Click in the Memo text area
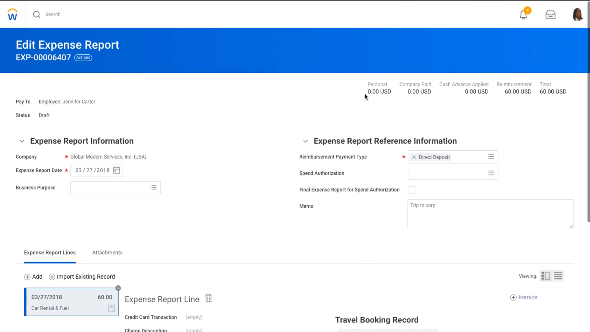 point(490,214)
